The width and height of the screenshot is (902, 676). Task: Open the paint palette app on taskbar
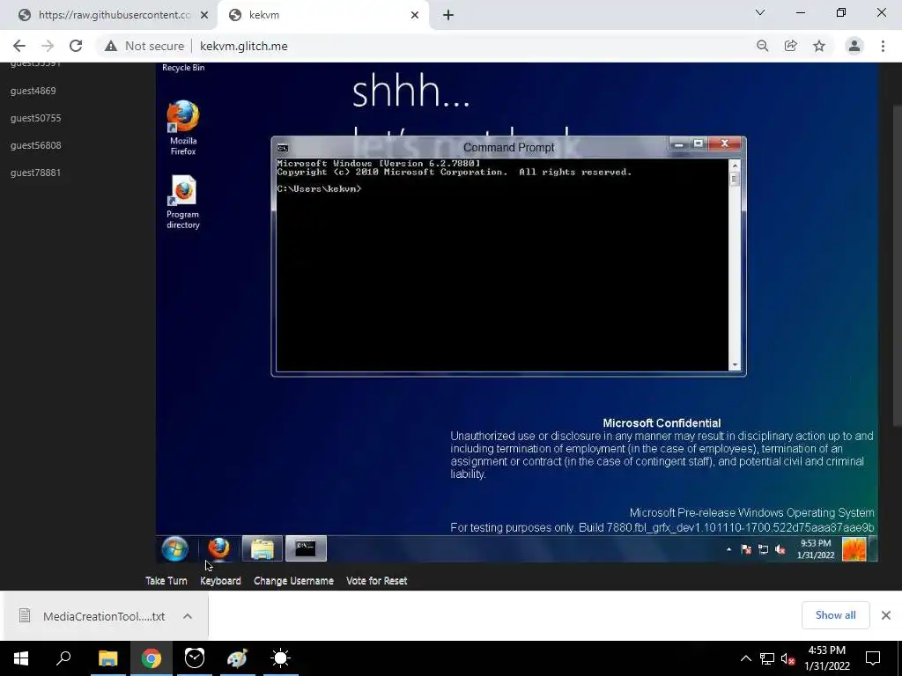pyautogui.click(x=237, y=658)
